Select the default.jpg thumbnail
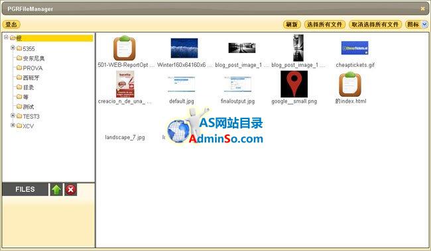This screenshot has height=251, width=431. (182, 84)
